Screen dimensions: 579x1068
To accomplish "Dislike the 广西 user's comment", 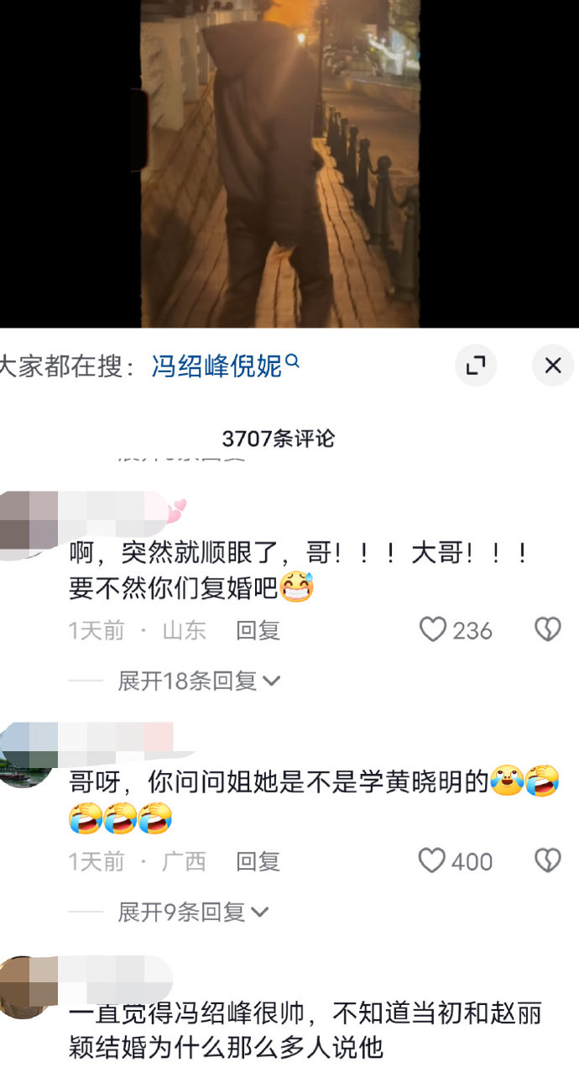I will click(548, 861).
